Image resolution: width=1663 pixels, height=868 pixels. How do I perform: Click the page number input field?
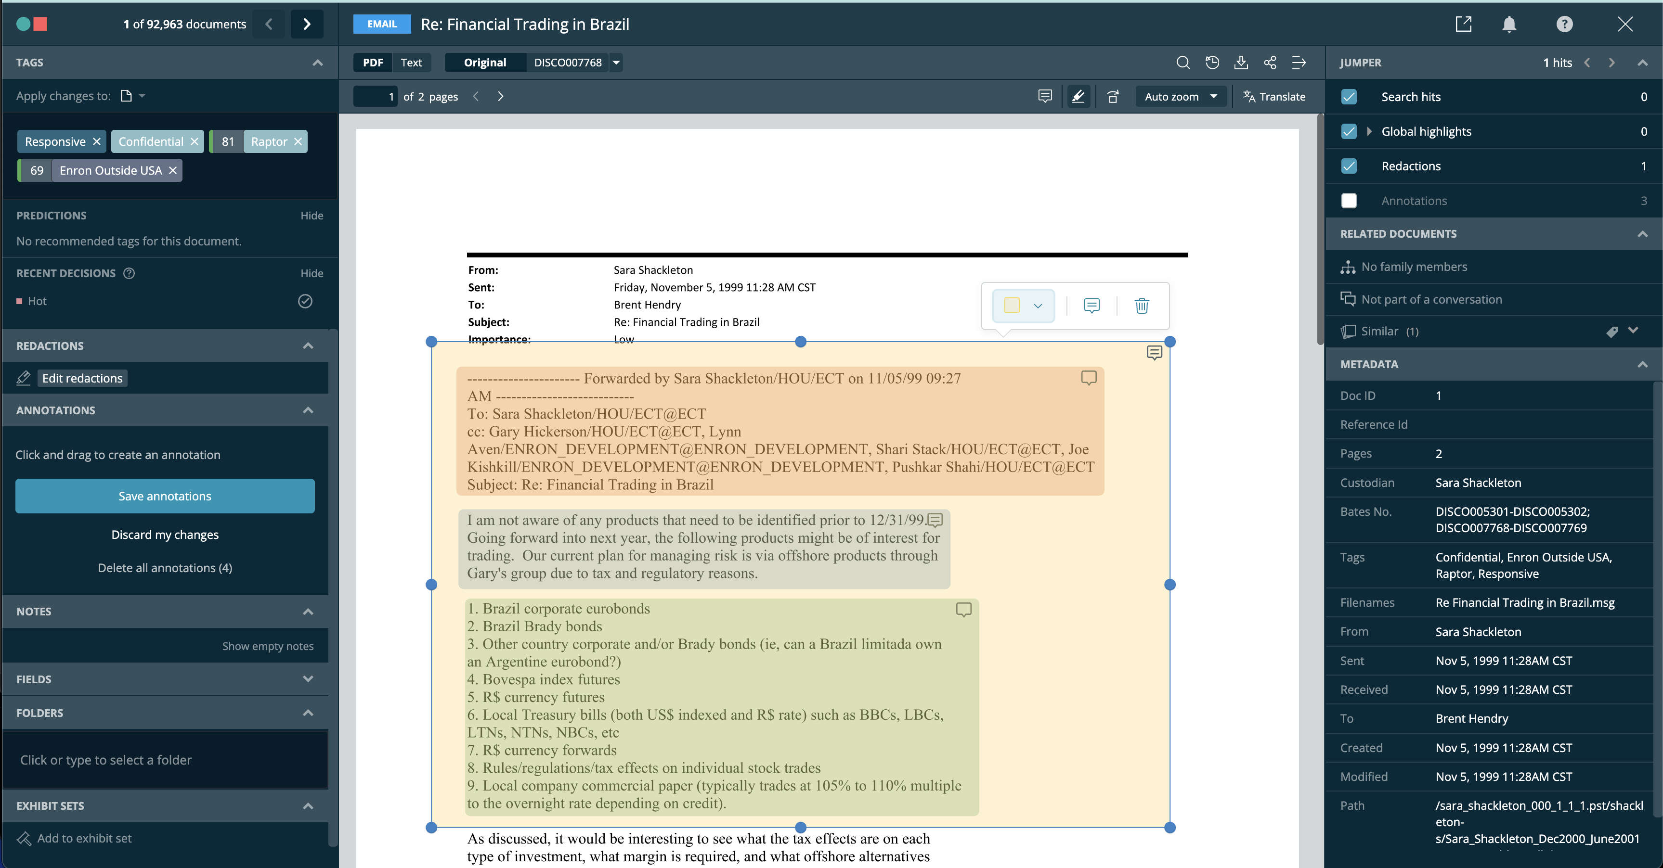(x=376, y=96)
